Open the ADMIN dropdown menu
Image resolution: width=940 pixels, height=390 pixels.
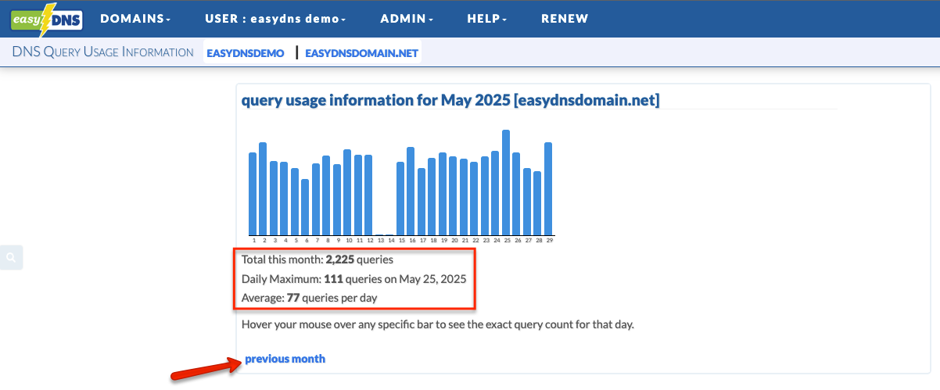point(407,18)
